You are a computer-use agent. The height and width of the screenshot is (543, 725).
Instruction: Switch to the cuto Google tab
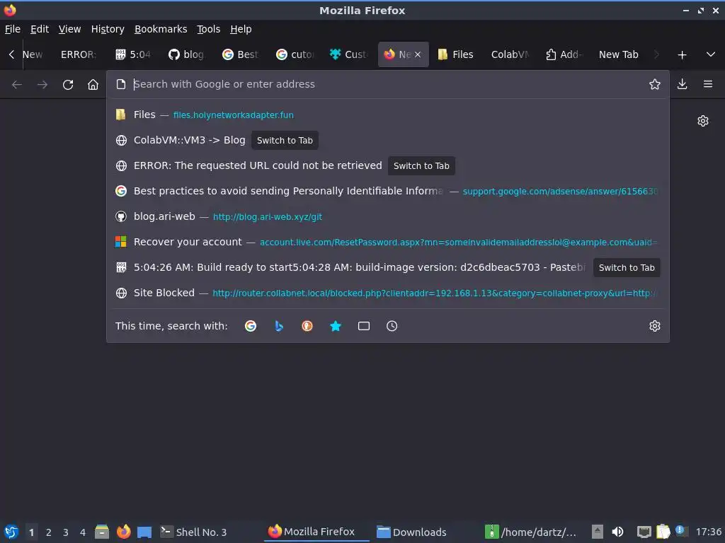(x=295, y=54)
